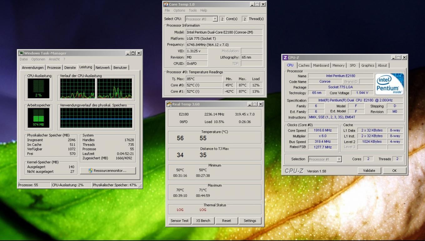This screenshot has height=241, width=425.
Task: Click the left CPU usage history graph
Action: tap(77, 88)
